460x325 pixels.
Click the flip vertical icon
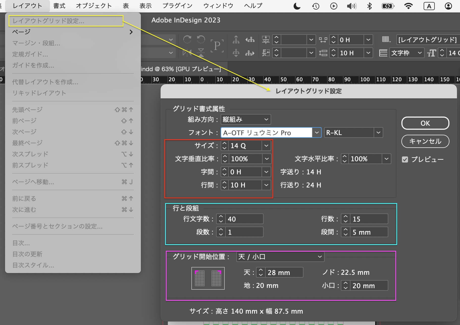tap(201, 53)
